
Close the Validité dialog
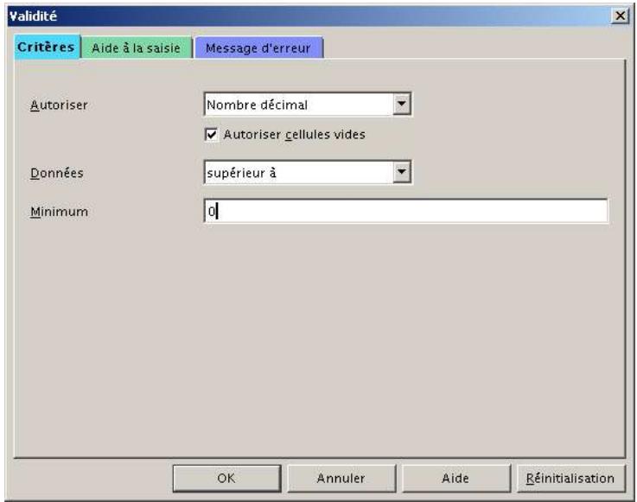(x=620, y=16)
